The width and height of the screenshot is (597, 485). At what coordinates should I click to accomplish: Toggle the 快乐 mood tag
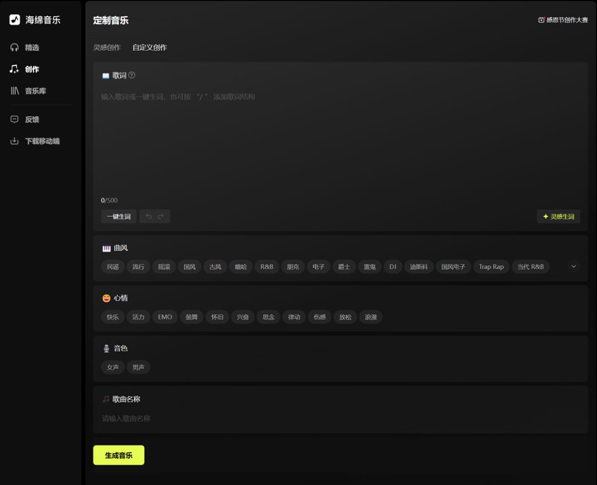pyautogui.click(x=113, y=317)
